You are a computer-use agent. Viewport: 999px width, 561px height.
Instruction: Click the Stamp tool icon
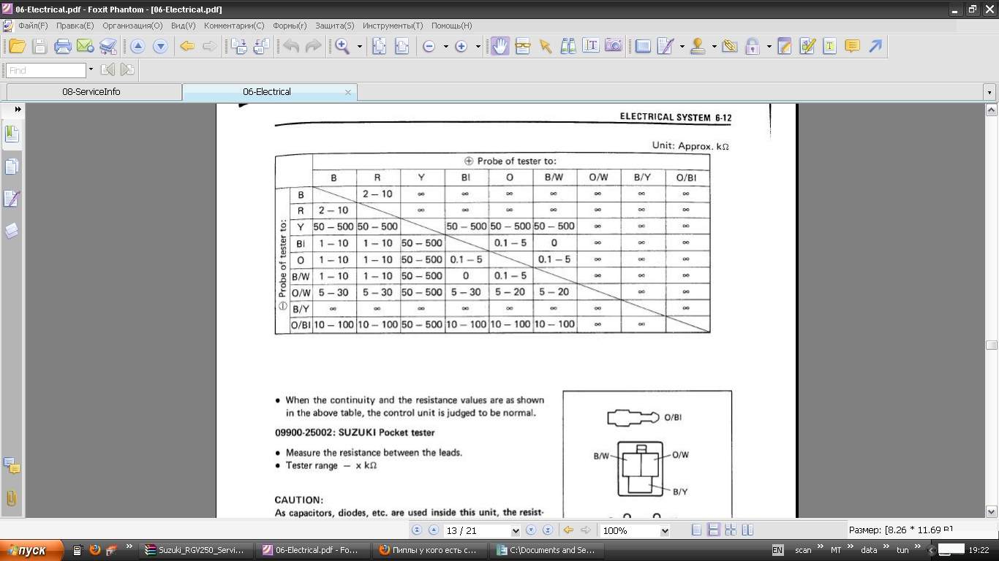pos(698,47)
